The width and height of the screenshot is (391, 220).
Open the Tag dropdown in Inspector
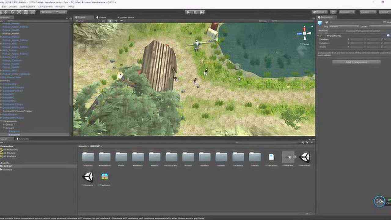coord(344,27)
